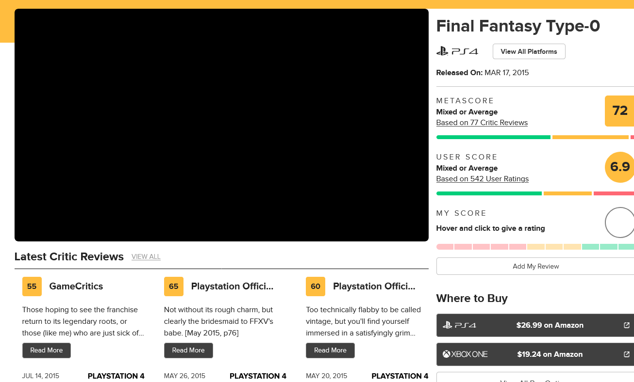Viewport: 634px width, 382px height.
Task: Open the Playstation Offici... title beside score 60
Action: 374,286
